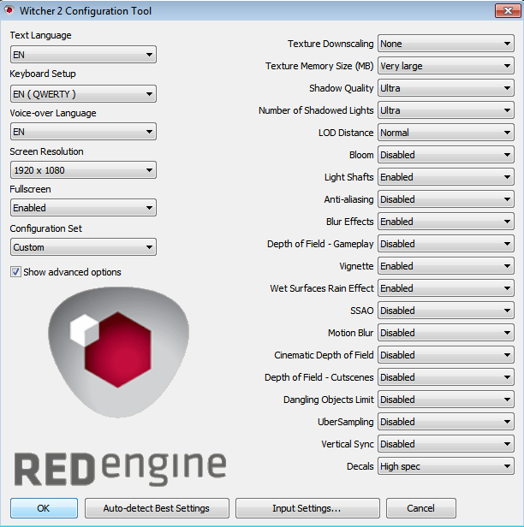The height and width of the screenshot is (527, 524).
Task: Click the OK button
Action: click(x=44, y=508)
